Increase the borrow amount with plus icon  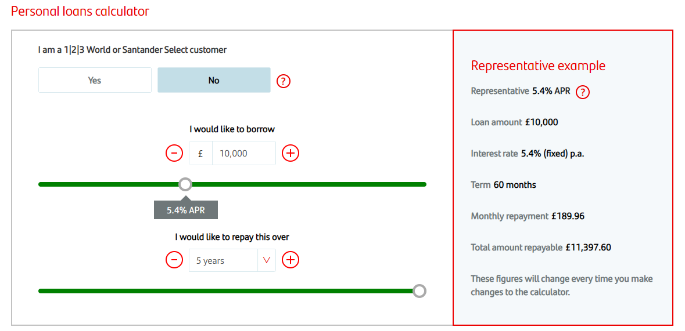[291, 153]
